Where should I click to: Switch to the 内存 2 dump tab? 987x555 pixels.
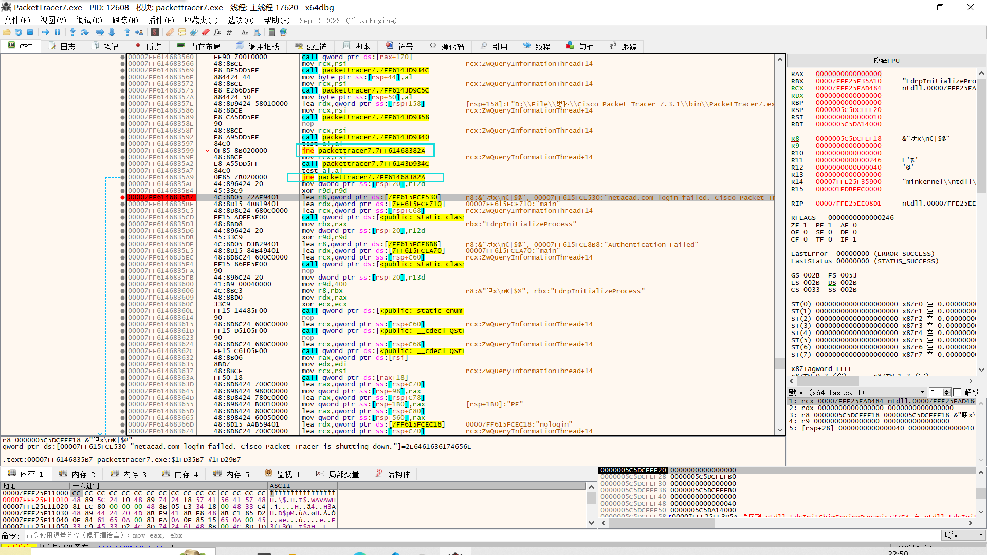78,474
